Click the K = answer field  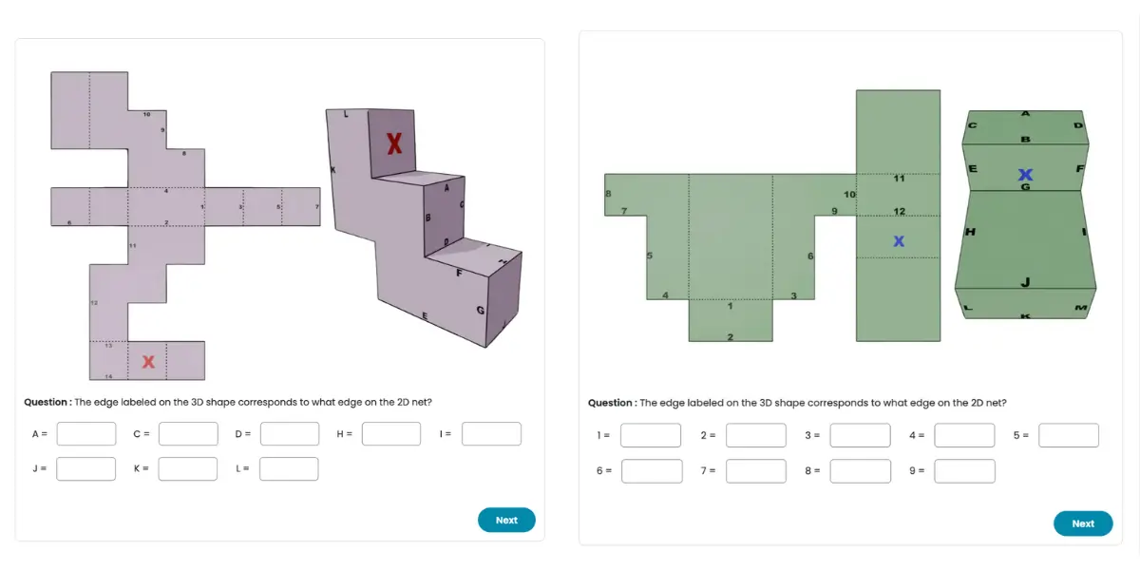188,468
